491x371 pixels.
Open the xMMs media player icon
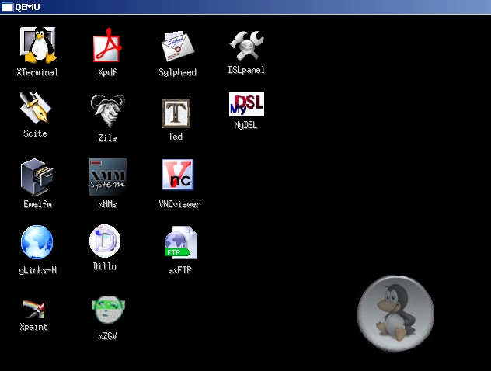[108, 177]
